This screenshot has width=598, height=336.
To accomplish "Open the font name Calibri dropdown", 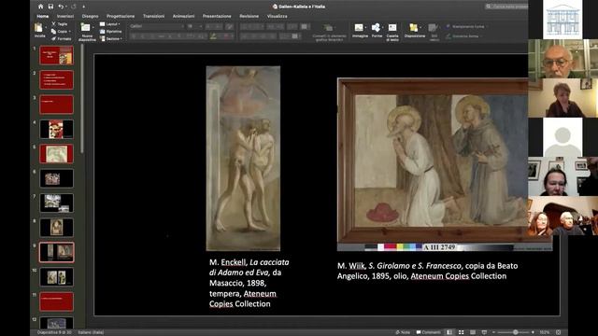I will click(157, 26).
